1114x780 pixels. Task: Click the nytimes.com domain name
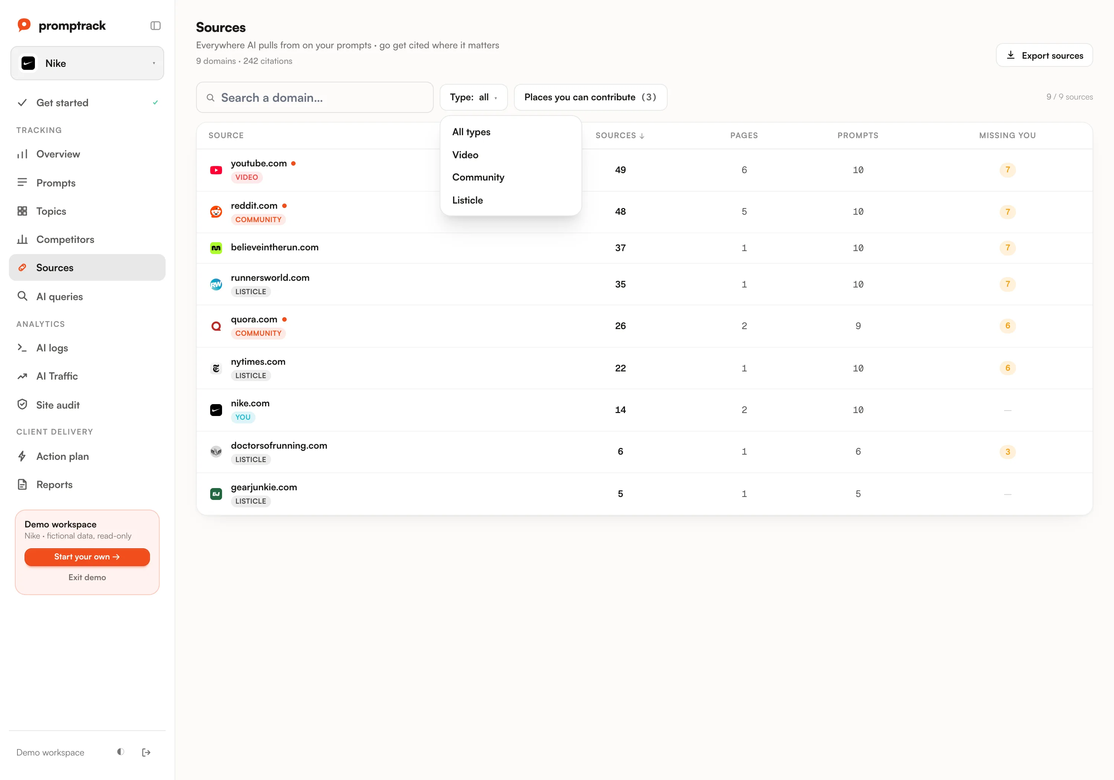point(258,362)
